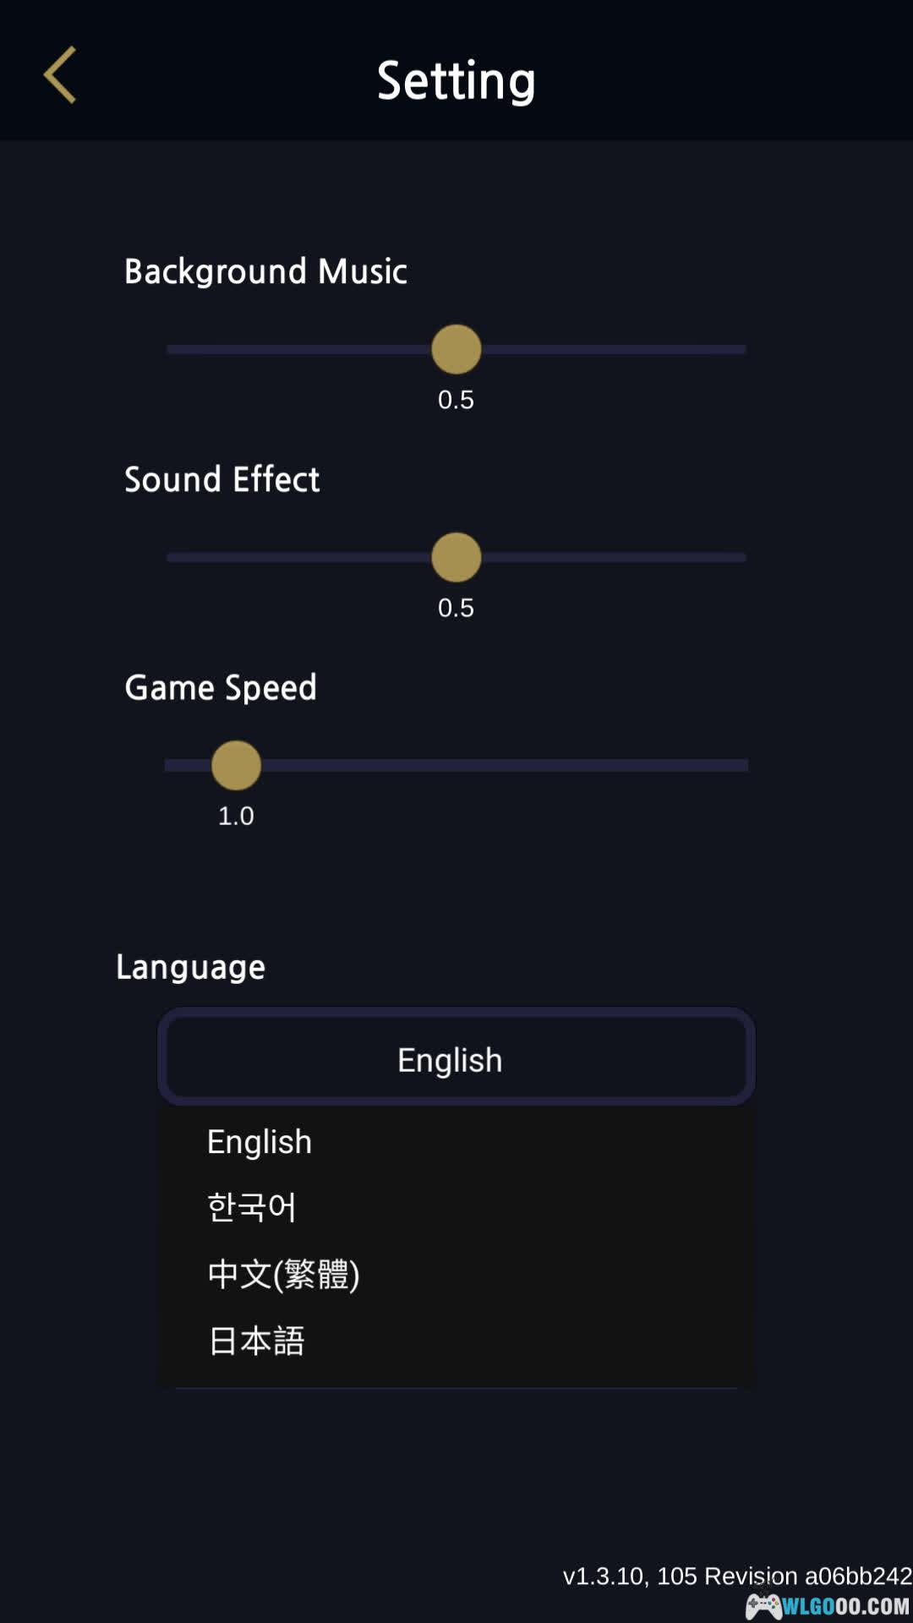Select English from the language list
This screenshot has height=1623, width=913.
(x=260, y=1142)
